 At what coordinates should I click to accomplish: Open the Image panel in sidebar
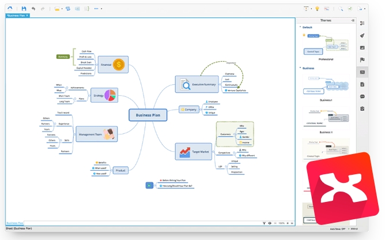[362, 48]
